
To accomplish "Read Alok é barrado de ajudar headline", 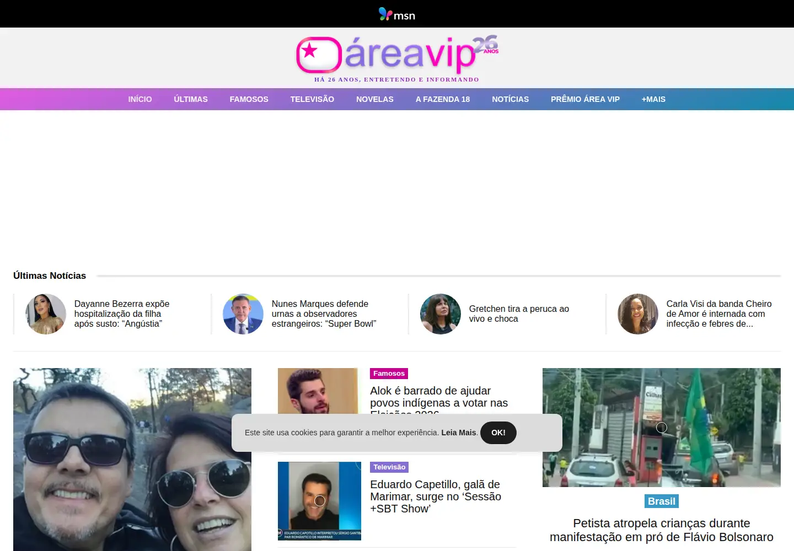I will (x=439, y=400).
